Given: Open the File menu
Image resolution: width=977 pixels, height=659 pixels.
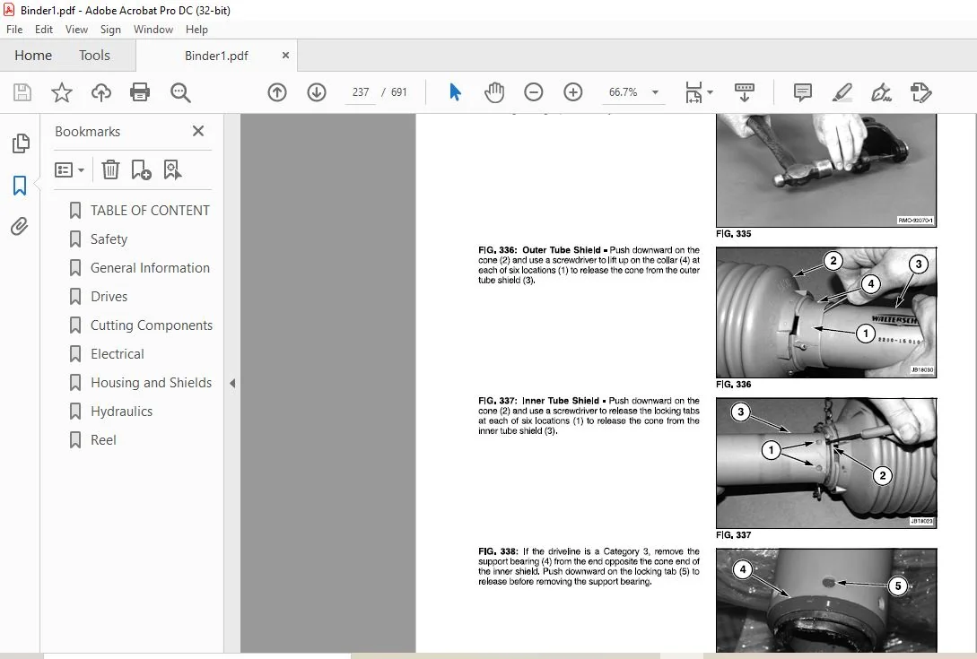Looking at the screenshot, I should [14, 30].
